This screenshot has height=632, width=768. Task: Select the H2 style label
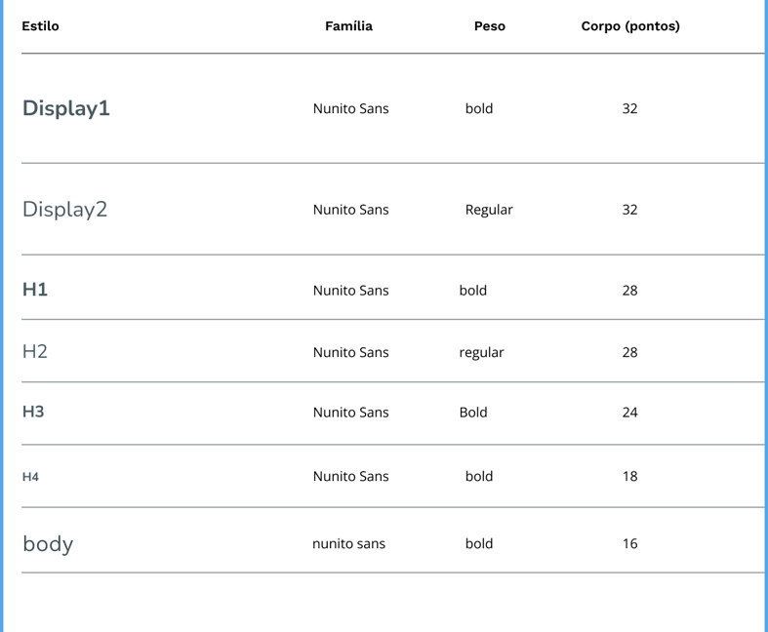pyautogui.click(x=35, y=352)
